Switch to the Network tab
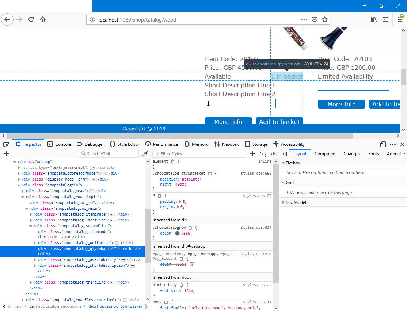This screenshot has width=407, height=311. [227, 144]
